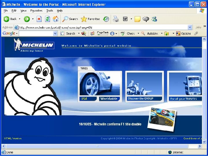Open the Edit button dropdown arrow
This screenshot has width=208, height=156.
click(x=131, y=19)
